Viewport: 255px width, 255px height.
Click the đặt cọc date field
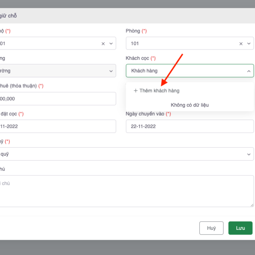pyautogui.click(x=57, y=126)
